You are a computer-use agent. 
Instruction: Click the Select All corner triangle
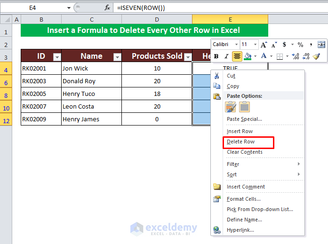tap(7, 20)
